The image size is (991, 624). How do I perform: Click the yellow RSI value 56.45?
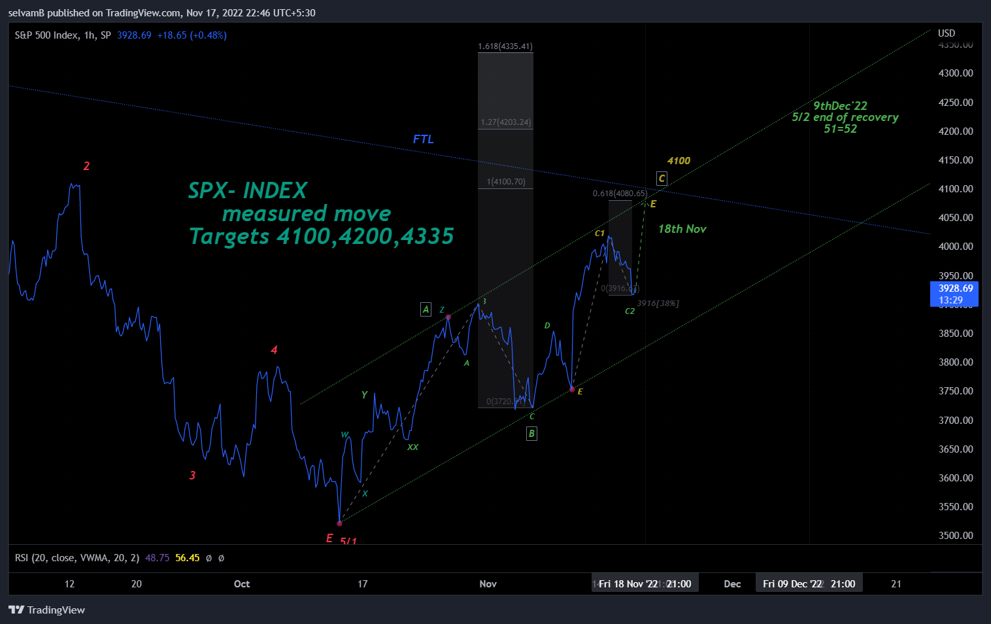[188, 558]
